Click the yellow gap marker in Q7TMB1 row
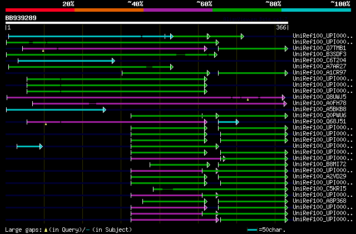 [x=43, y=51]
